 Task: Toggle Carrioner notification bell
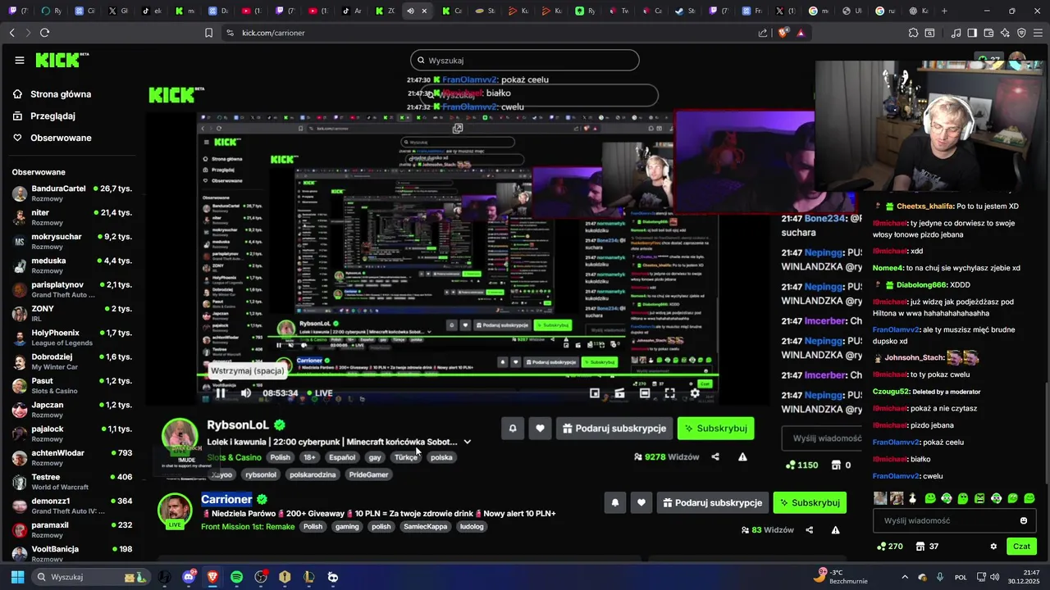point(615,503)
